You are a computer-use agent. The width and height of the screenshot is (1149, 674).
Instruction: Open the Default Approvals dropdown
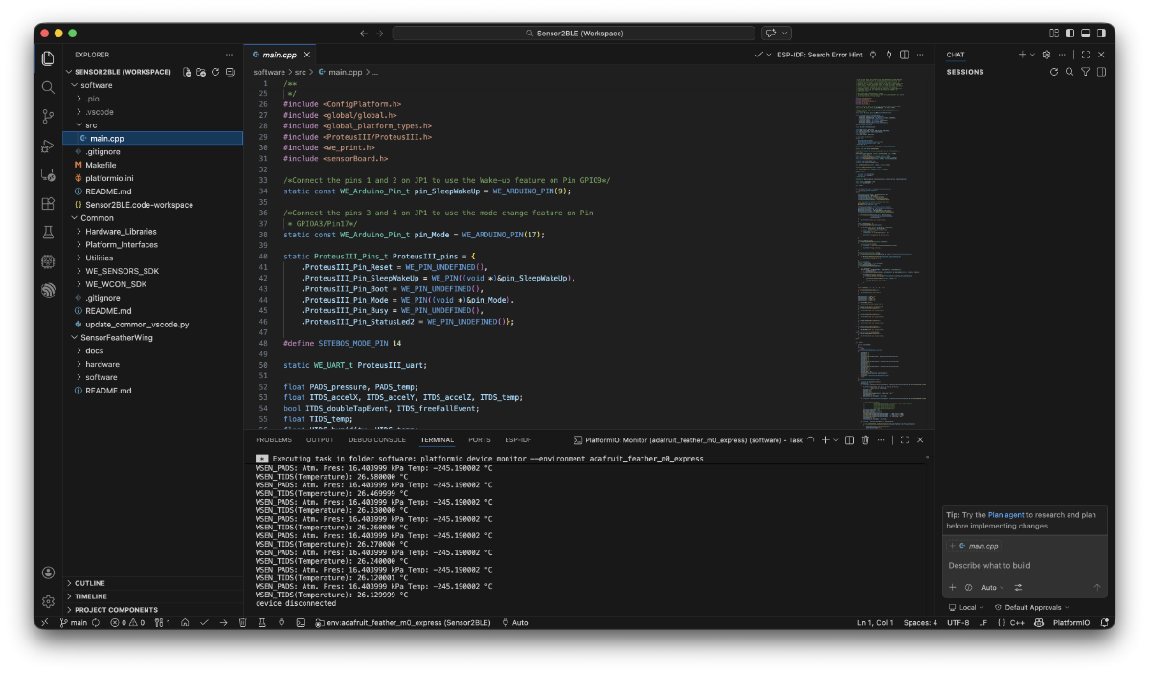point(1032,607)
